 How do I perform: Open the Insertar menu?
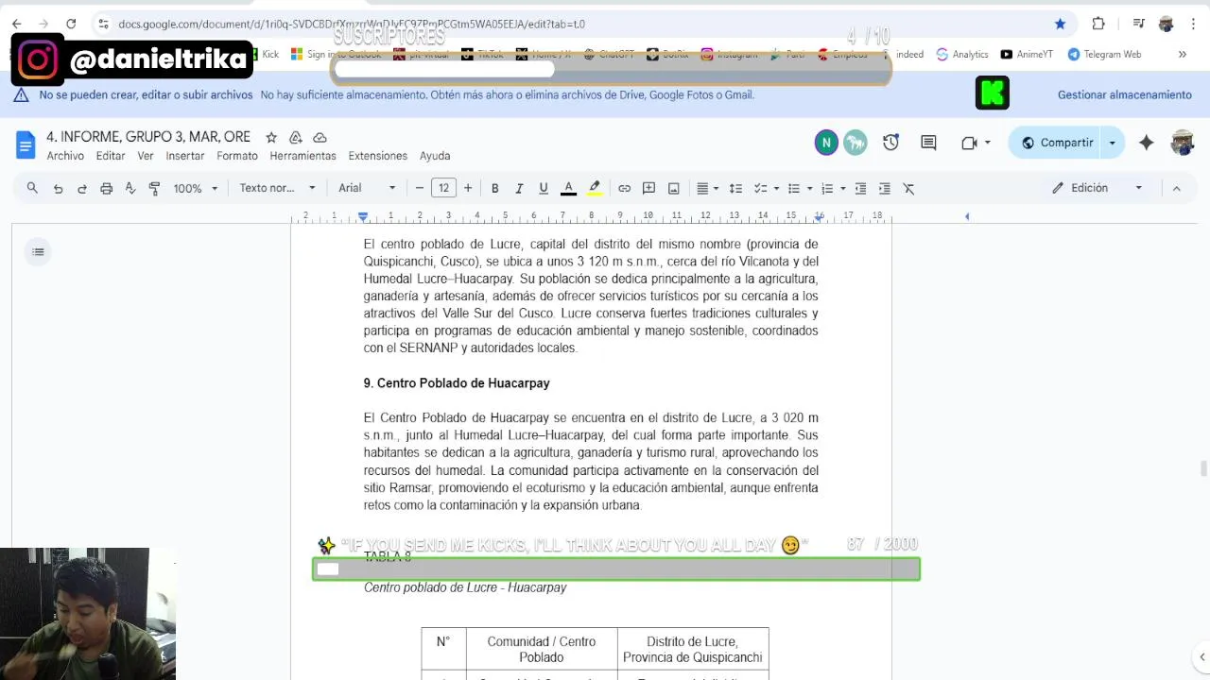click(x=185, y=156)
